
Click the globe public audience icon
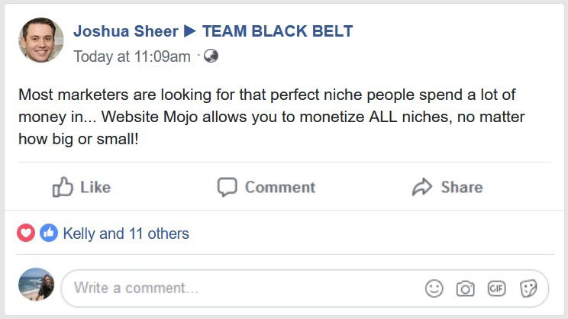coord(211,56)
